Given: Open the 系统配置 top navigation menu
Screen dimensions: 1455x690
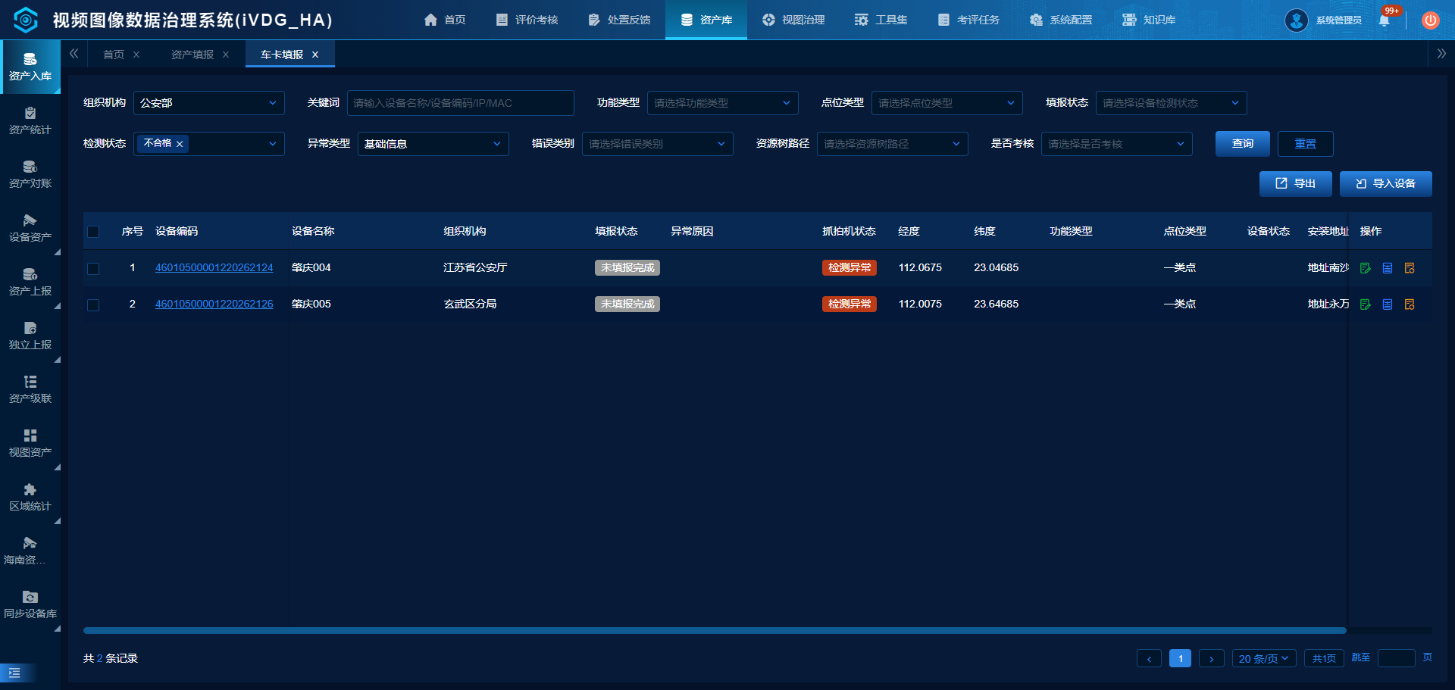Looking at the screenshot, I should (x=1061, y=20).
